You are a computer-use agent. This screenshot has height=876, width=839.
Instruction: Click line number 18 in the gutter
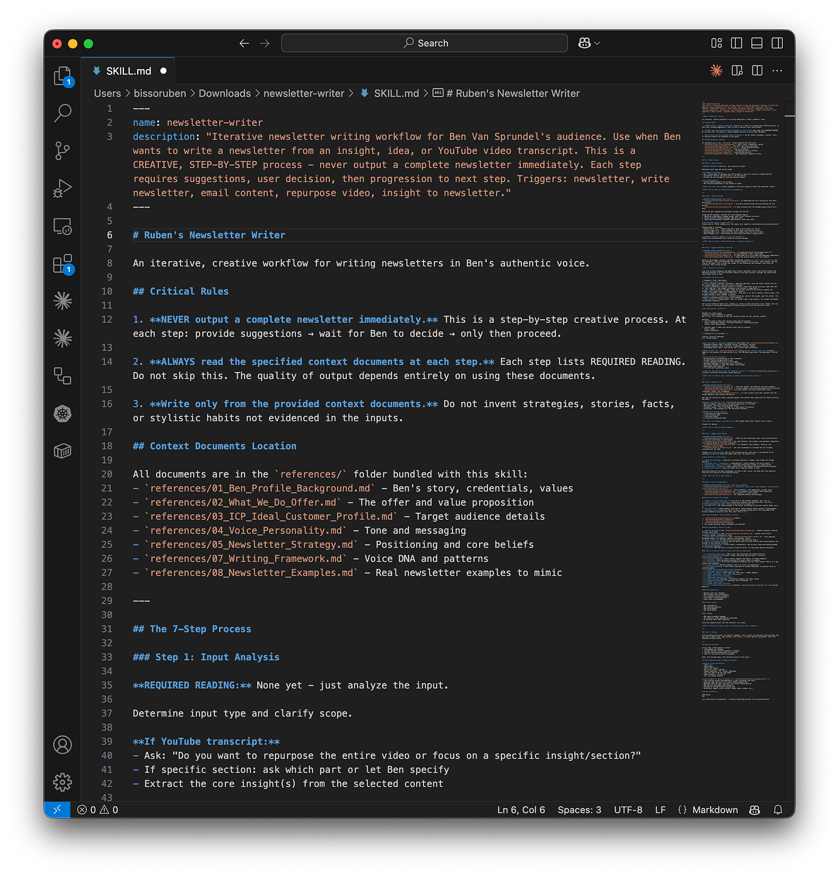pyautogui.click(x=107, y=446)
